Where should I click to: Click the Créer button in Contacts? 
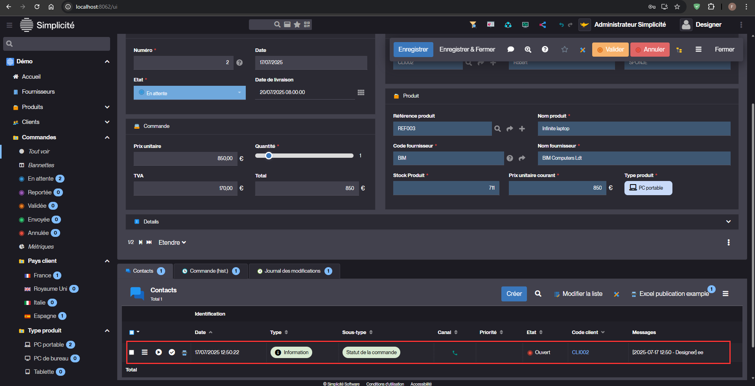[514, 294]
